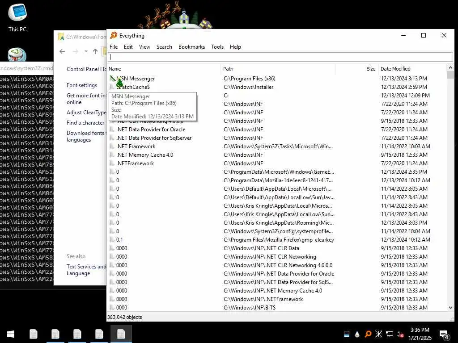458x343 pixels.
Task: Go up one level in Fonts window
Action: (x=95, y=51)
